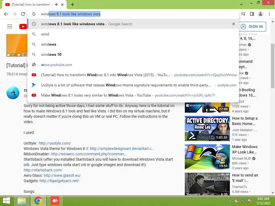Open the tab search chevron
The width and height of the screenshot is (275, 206).
(x=241, y=5)
